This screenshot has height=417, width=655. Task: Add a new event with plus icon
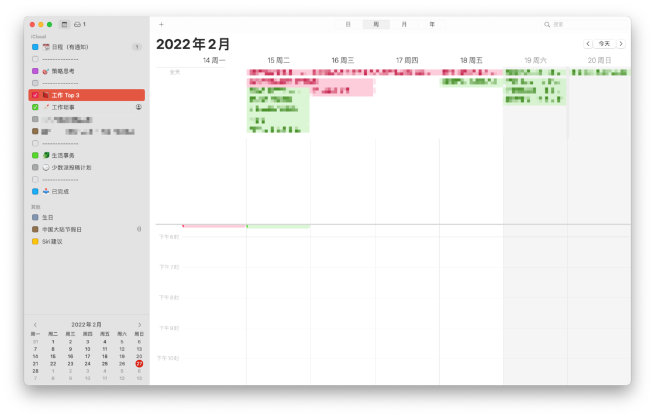click(161, 25)
